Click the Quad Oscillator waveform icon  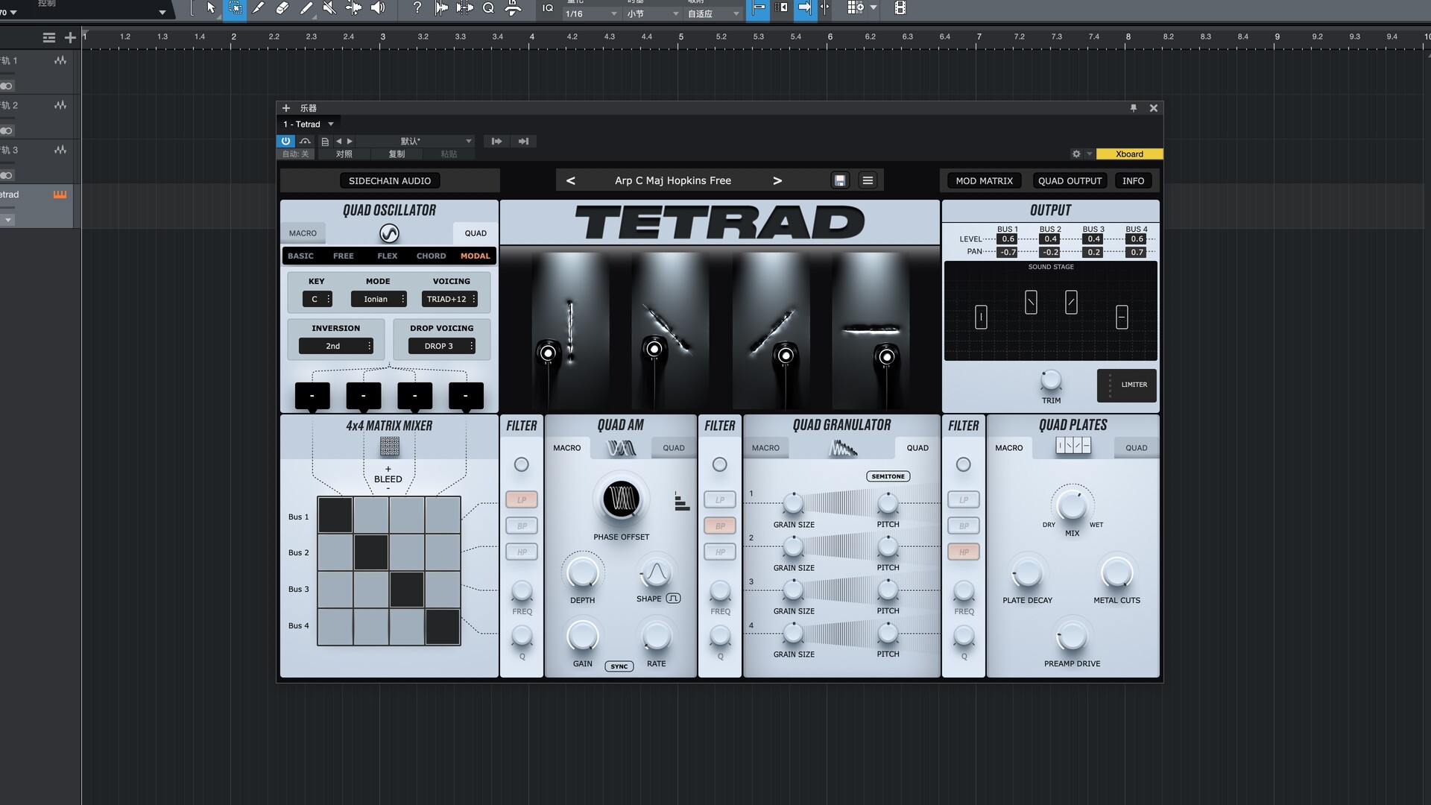pyautogui.click(x=389, y=233)
